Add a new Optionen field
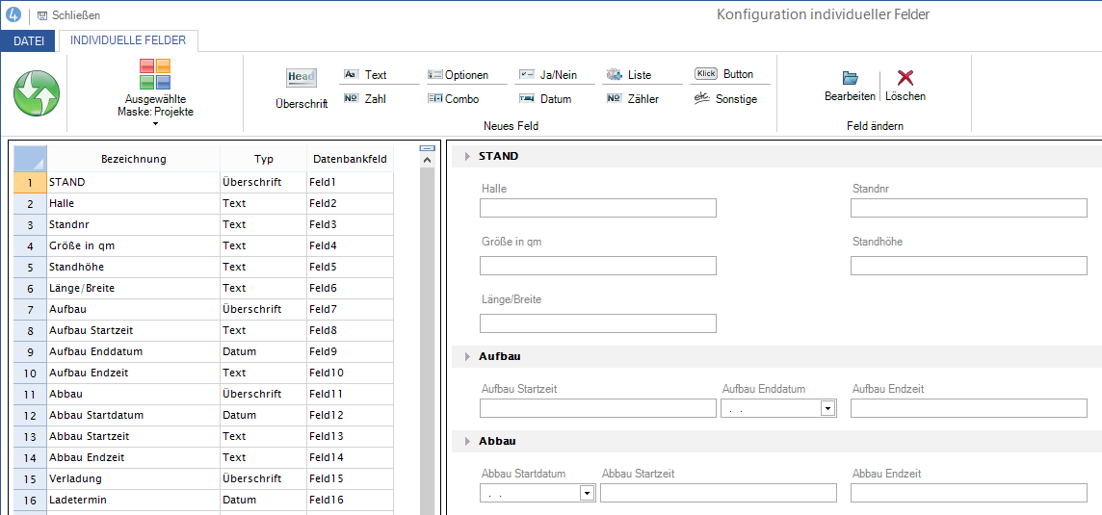The height and width of the screenshot is (515, 1102). tap(459, 75)
